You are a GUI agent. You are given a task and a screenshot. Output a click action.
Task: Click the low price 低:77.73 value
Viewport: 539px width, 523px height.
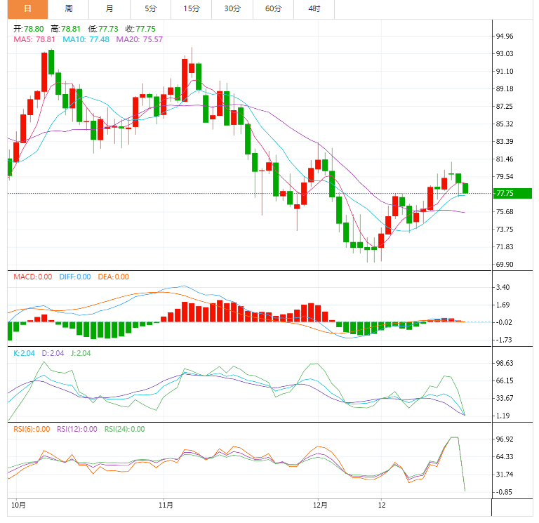[x=103, y=29]
